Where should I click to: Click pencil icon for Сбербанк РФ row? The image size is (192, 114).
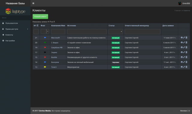(184, 47)
